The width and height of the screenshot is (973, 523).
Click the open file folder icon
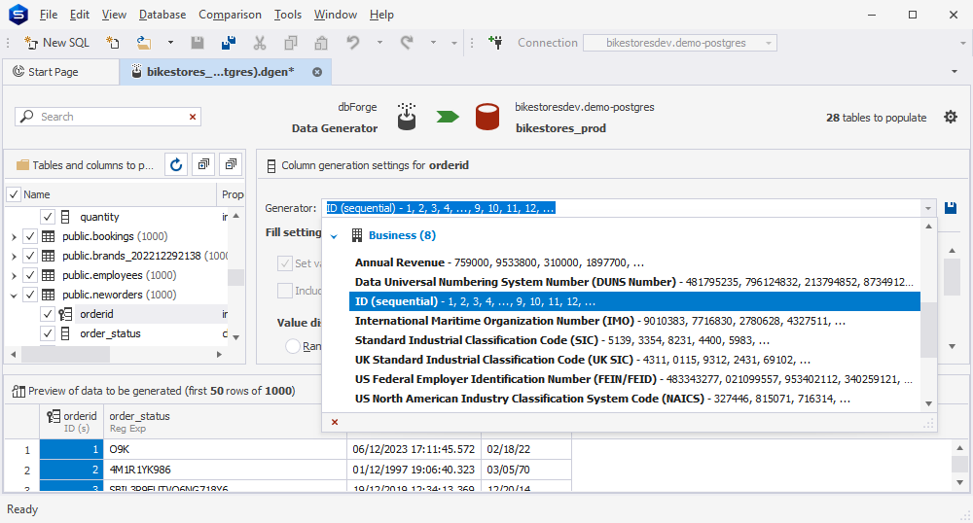144,43
